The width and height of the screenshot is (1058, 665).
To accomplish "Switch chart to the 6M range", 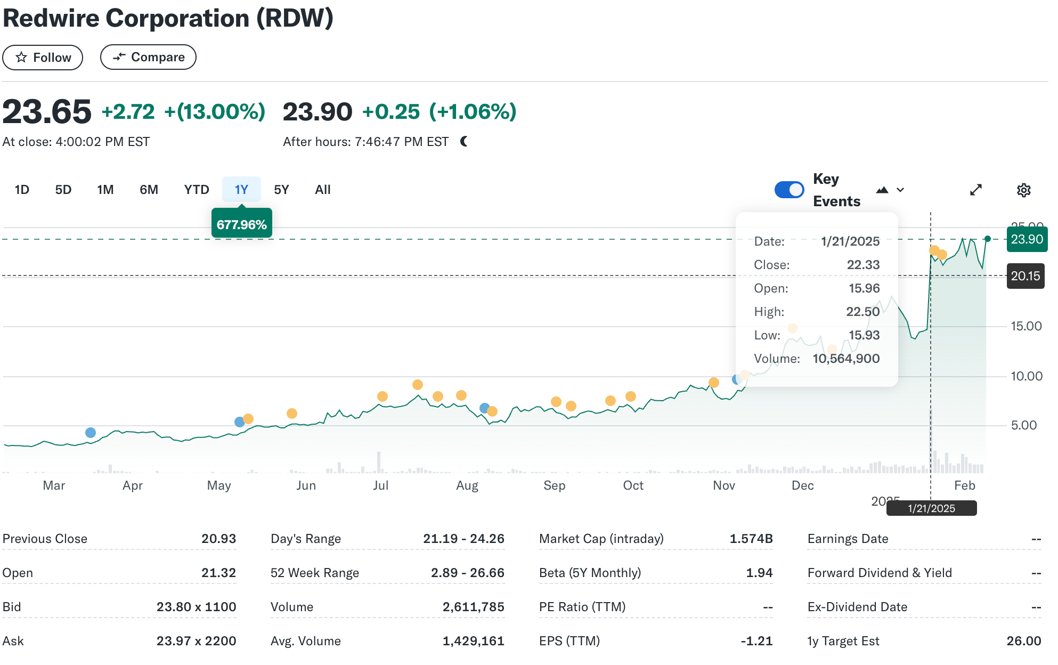I will point(149,190).
